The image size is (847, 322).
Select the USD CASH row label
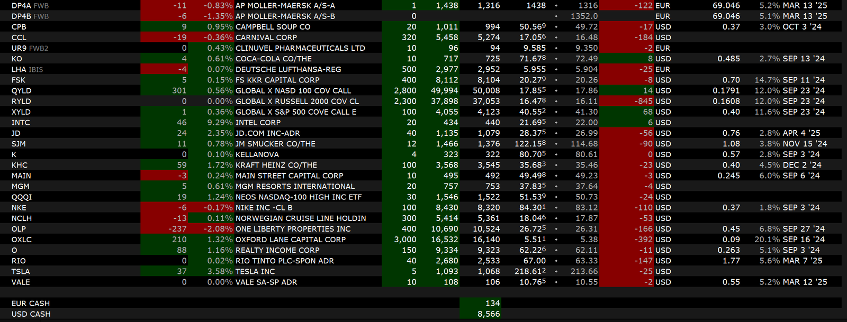(31, 314)
